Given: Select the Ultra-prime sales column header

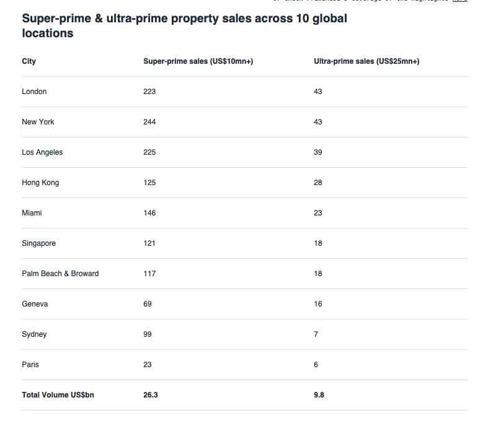Looking at the screenshot, I should [x=366, y=61].
